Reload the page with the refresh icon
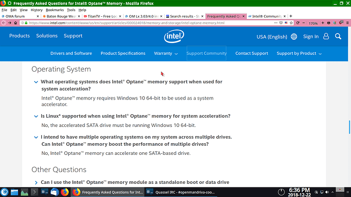 (298, 23)
